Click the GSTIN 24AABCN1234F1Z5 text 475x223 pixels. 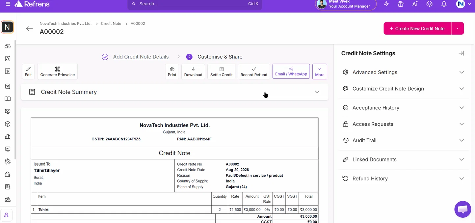coord(116,139)
